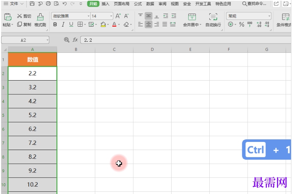Click the cell borders grid icon
Viewport: 294px width, 194px height.
(80, 24)
